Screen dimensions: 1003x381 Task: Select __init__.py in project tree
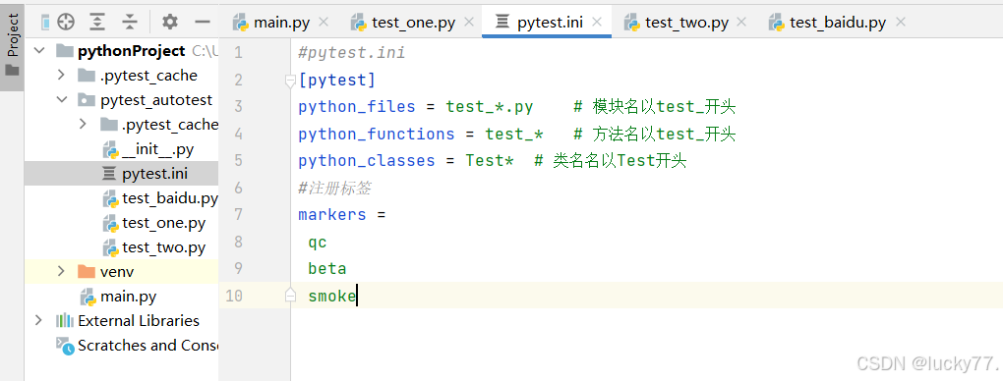[x=158, y=149]
